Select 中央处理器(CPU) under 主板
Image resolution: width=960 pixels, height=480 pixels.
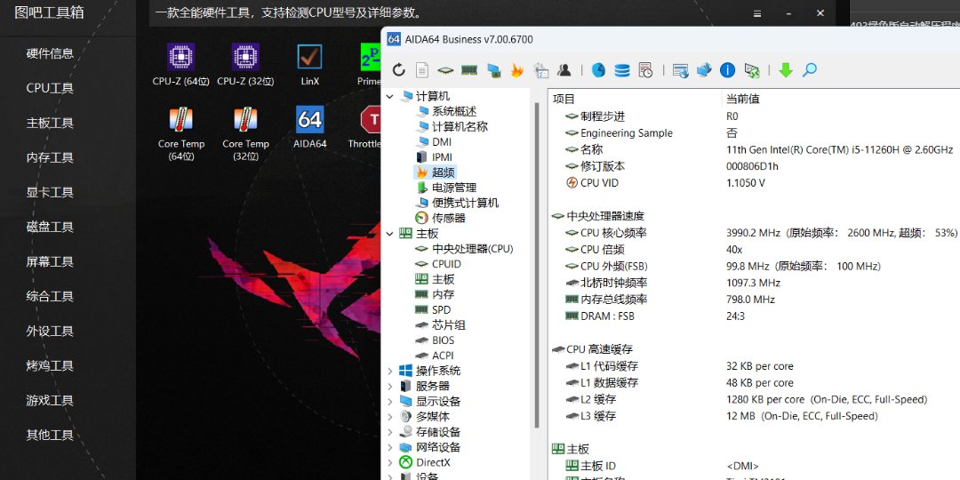point(472,249)
